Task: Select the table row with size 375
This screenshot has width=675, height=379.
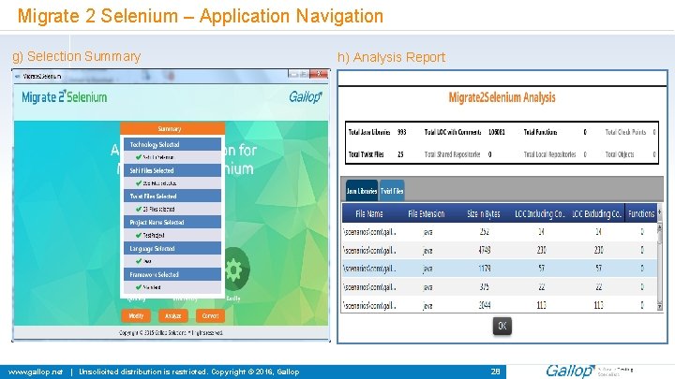Action: (500, 287)
